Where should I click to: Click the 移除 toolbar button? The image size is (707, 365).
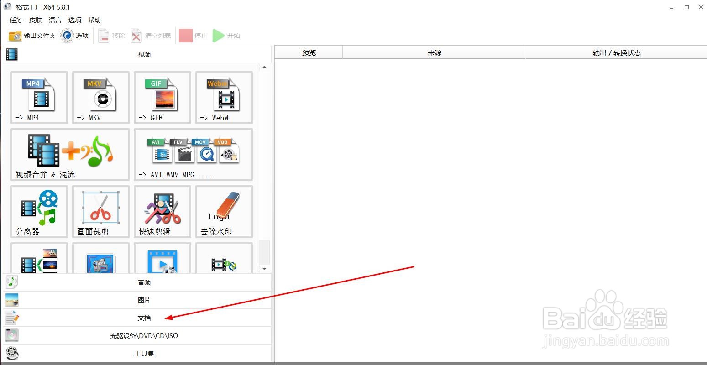tap(112, 36)
